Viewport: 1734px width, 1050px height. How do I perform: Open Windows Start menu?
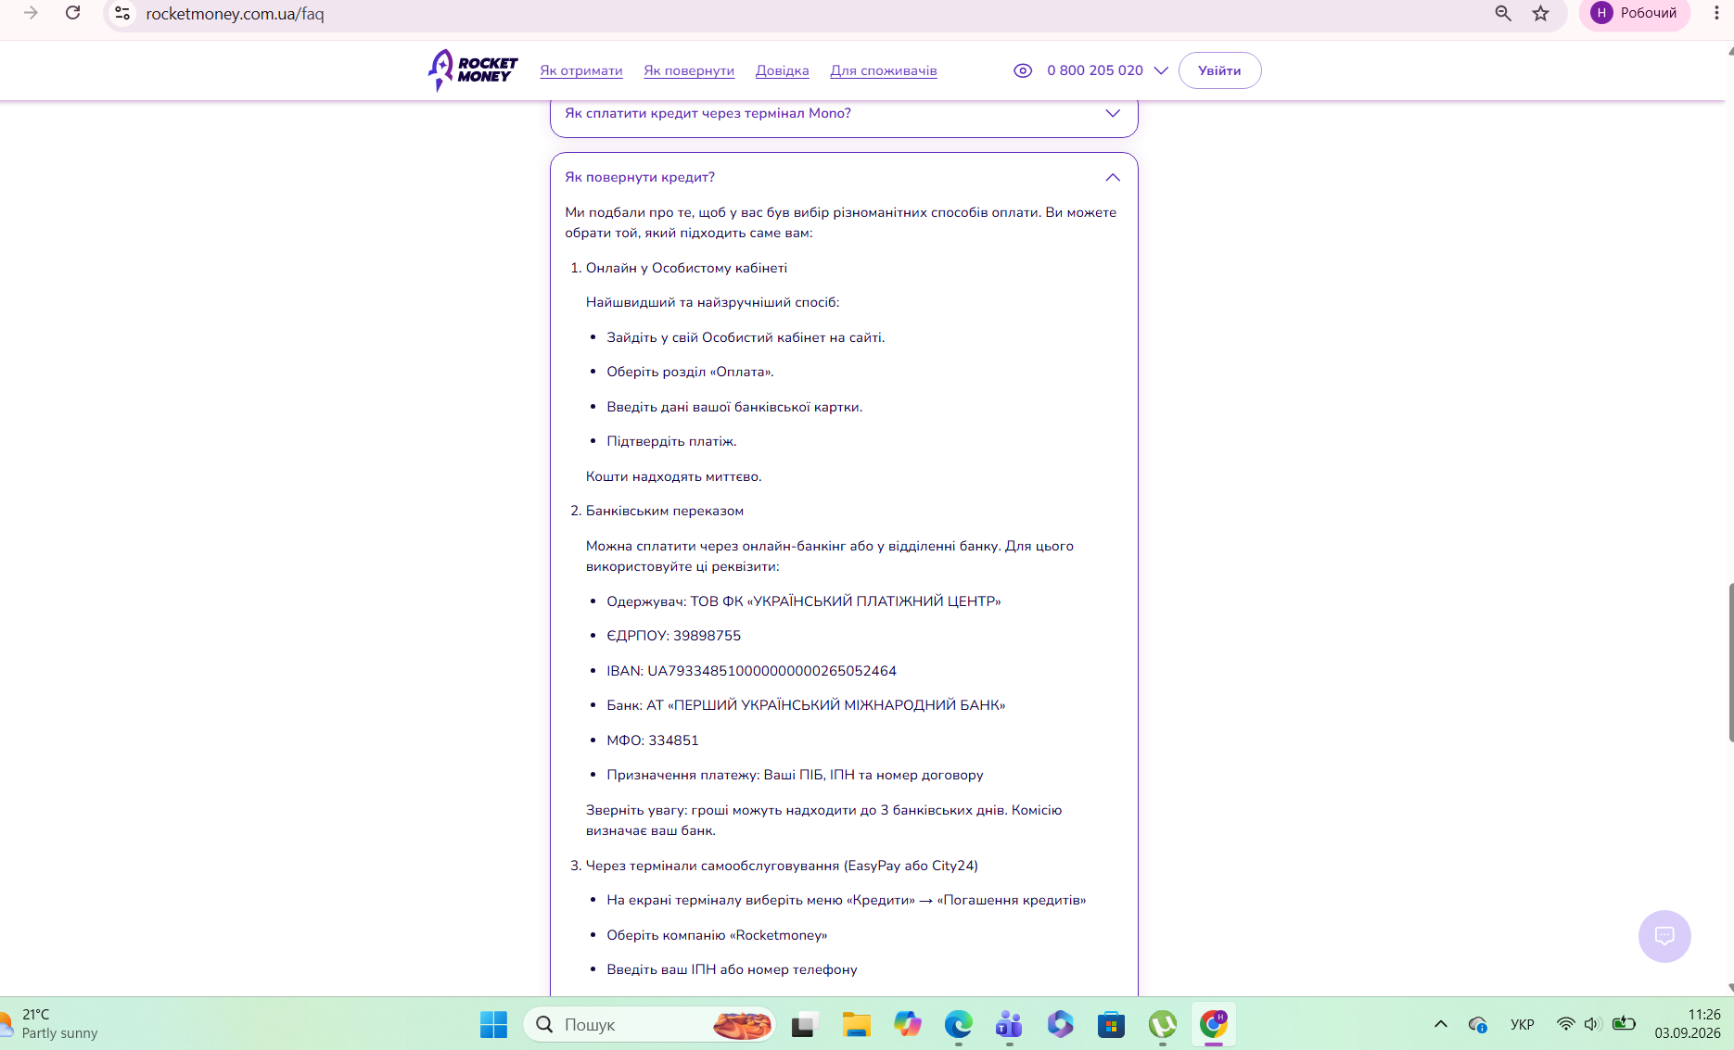coord(493,1024)
